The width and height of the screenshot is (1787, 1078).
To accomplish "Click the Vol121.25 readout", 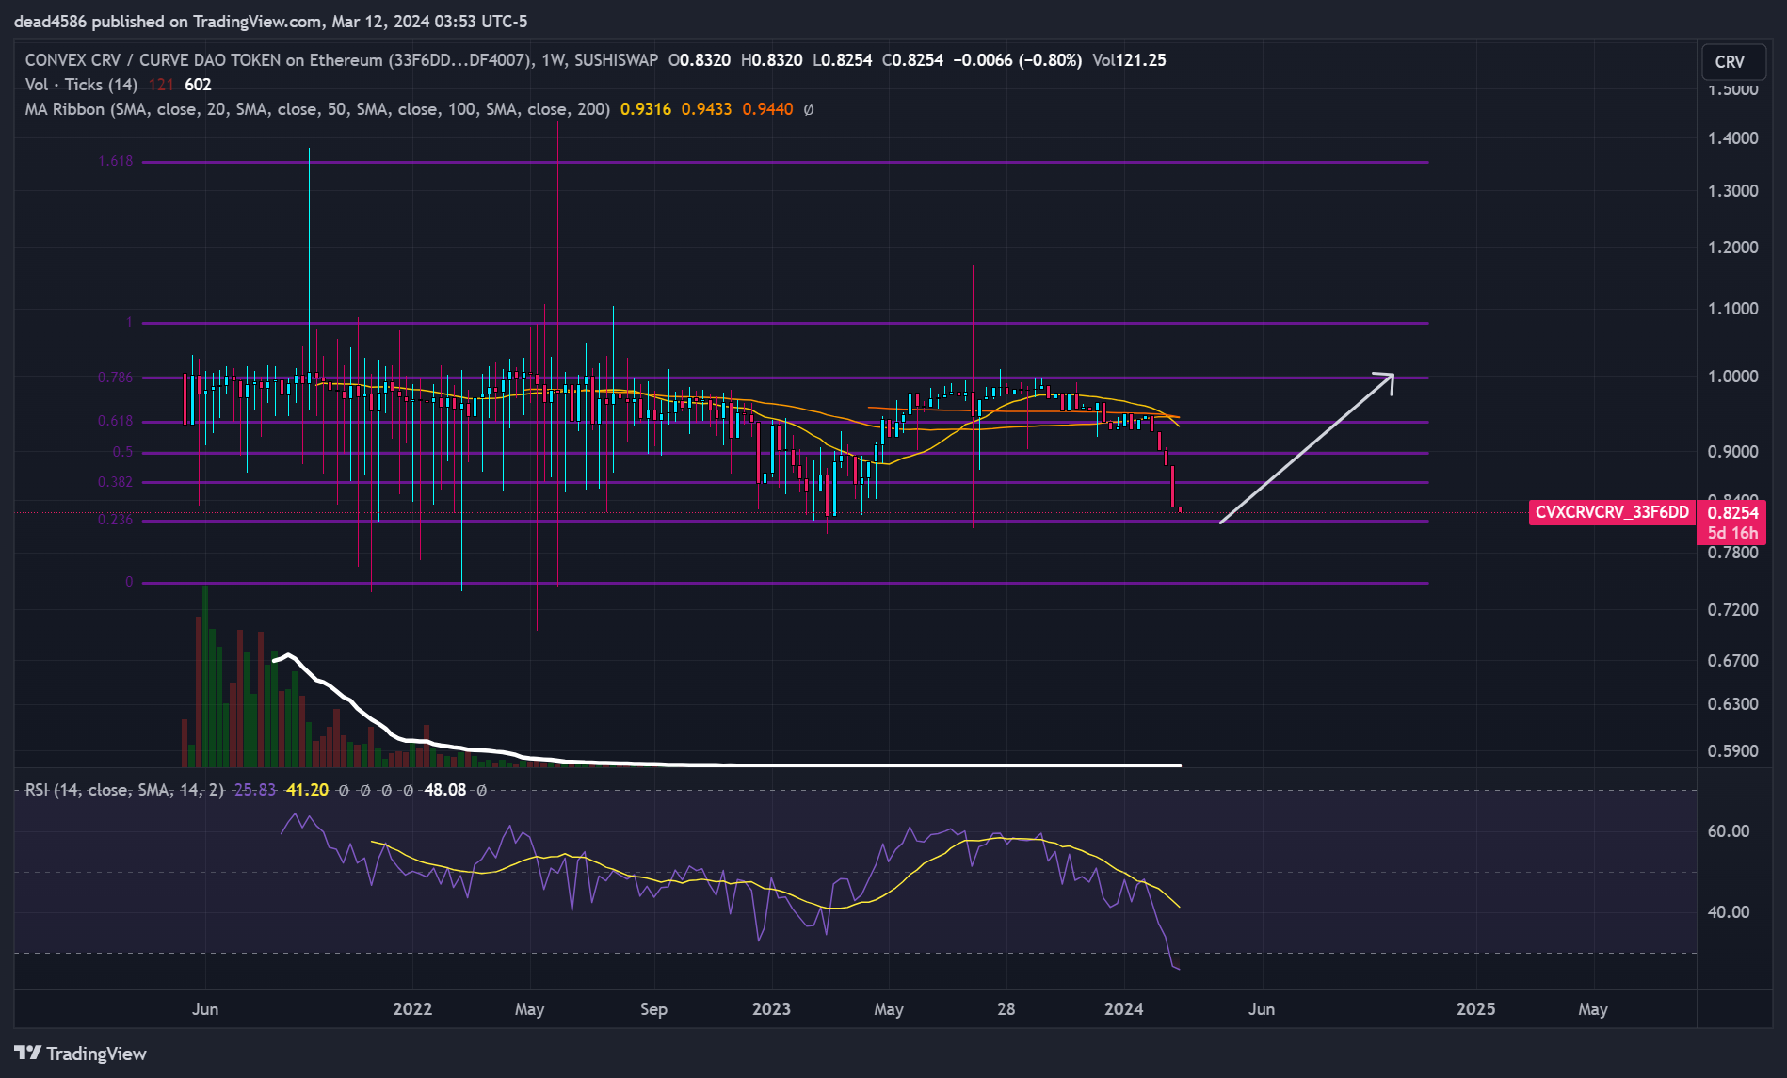I will pos(1129,60).
